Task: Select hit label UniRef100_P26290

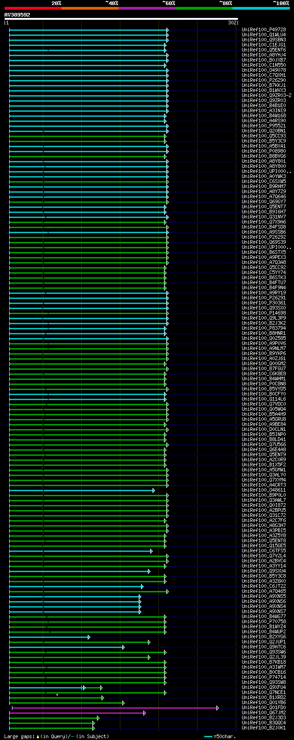Action: coord(264,80)
